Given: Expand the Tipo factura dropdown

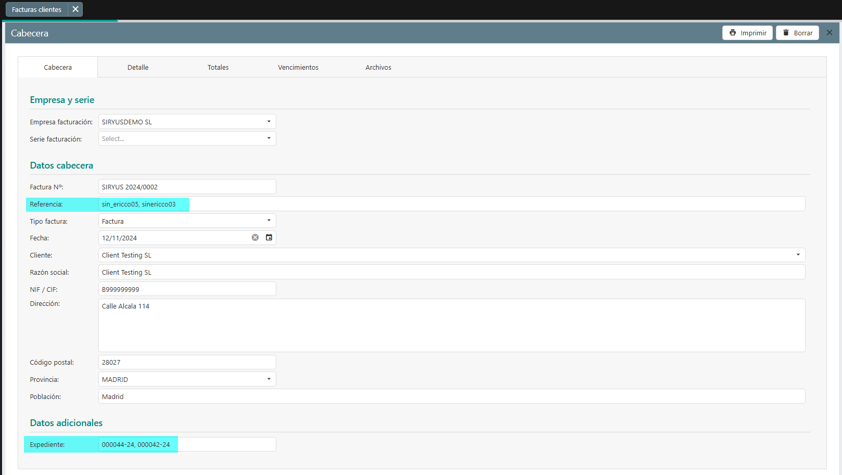Looking at the screenshot, I should 269,221.
